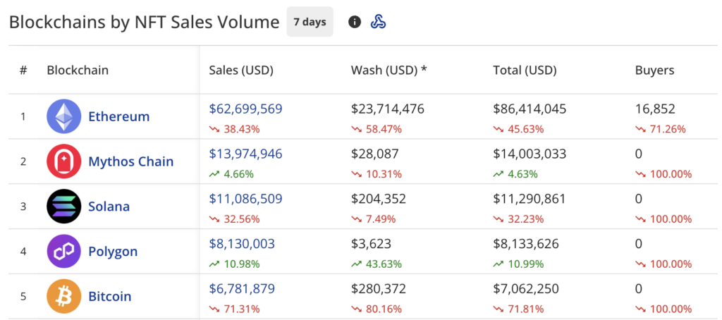Sort table by Total (USD) header
The image size is (722, 320).
click(x=525, y=70)
